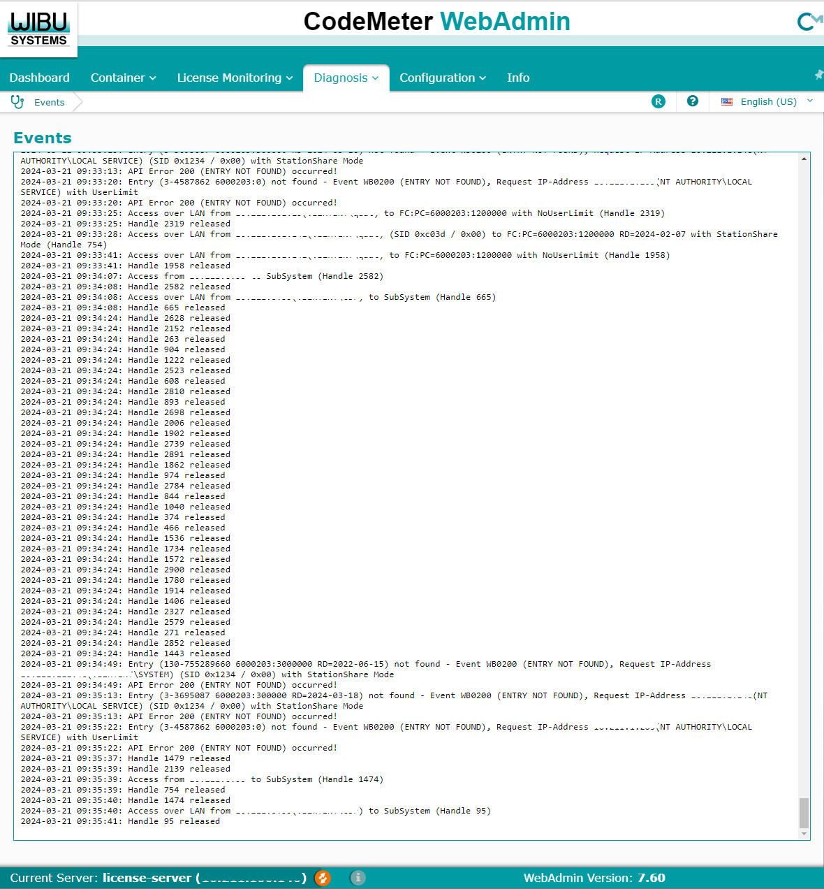Image resolution: width=824 pixels, height=889 pixels.
Task: Click the stethoscope diagnosis breadcrumb icon
Action: click(x=17, y=102)
